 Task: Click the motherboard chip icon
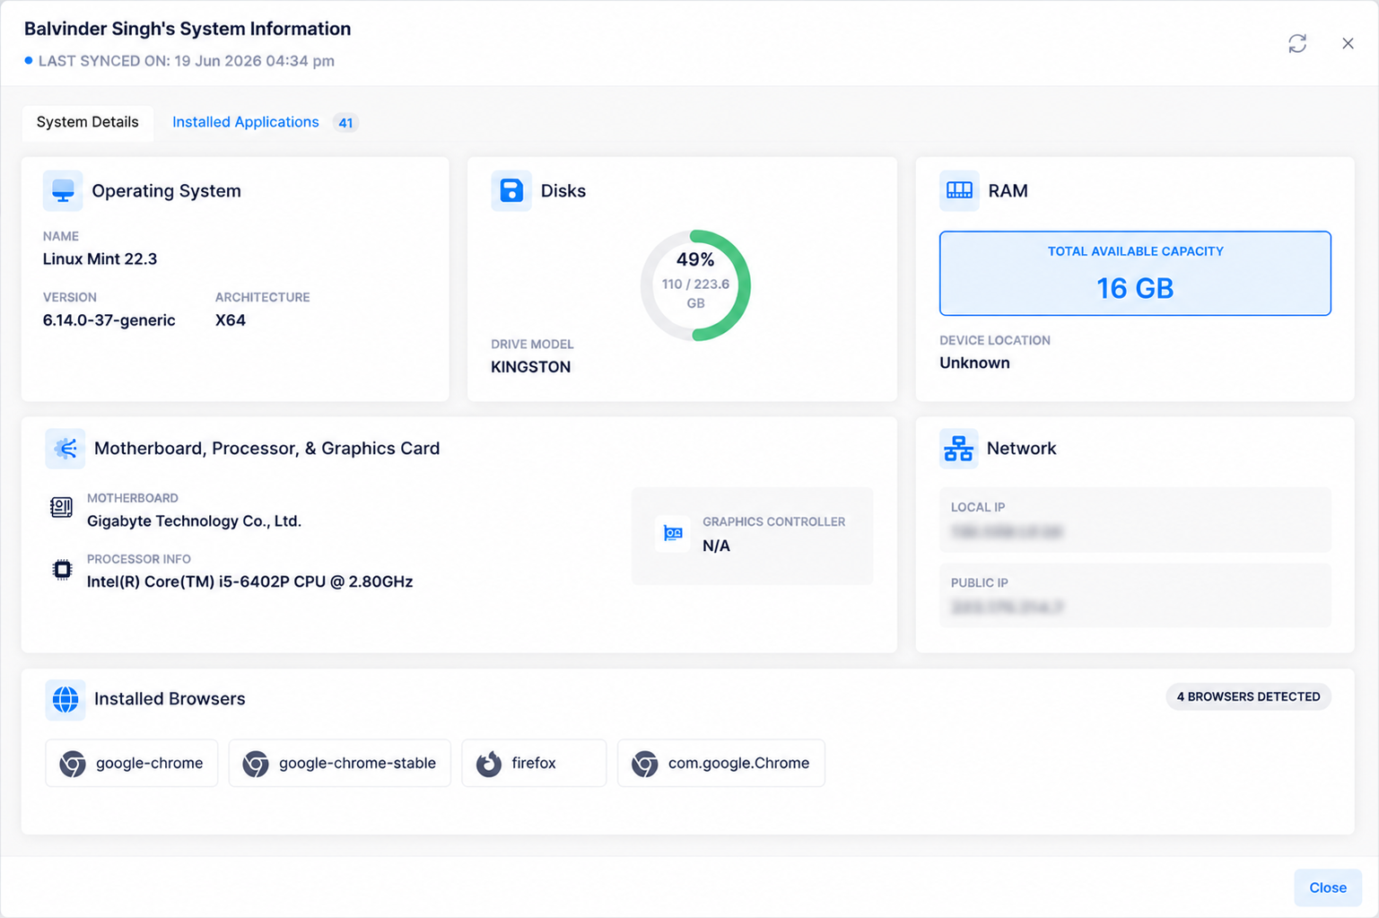coord(61,508)
